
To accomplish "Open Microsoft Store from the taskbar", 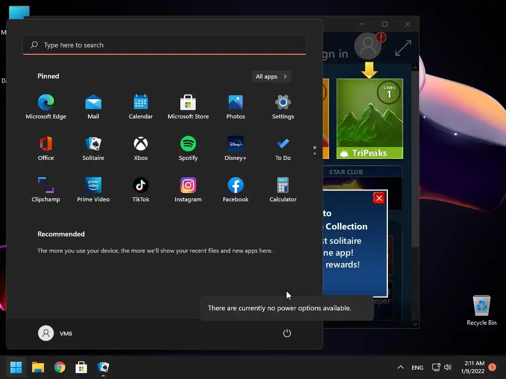I will click(x=82, y=367).
